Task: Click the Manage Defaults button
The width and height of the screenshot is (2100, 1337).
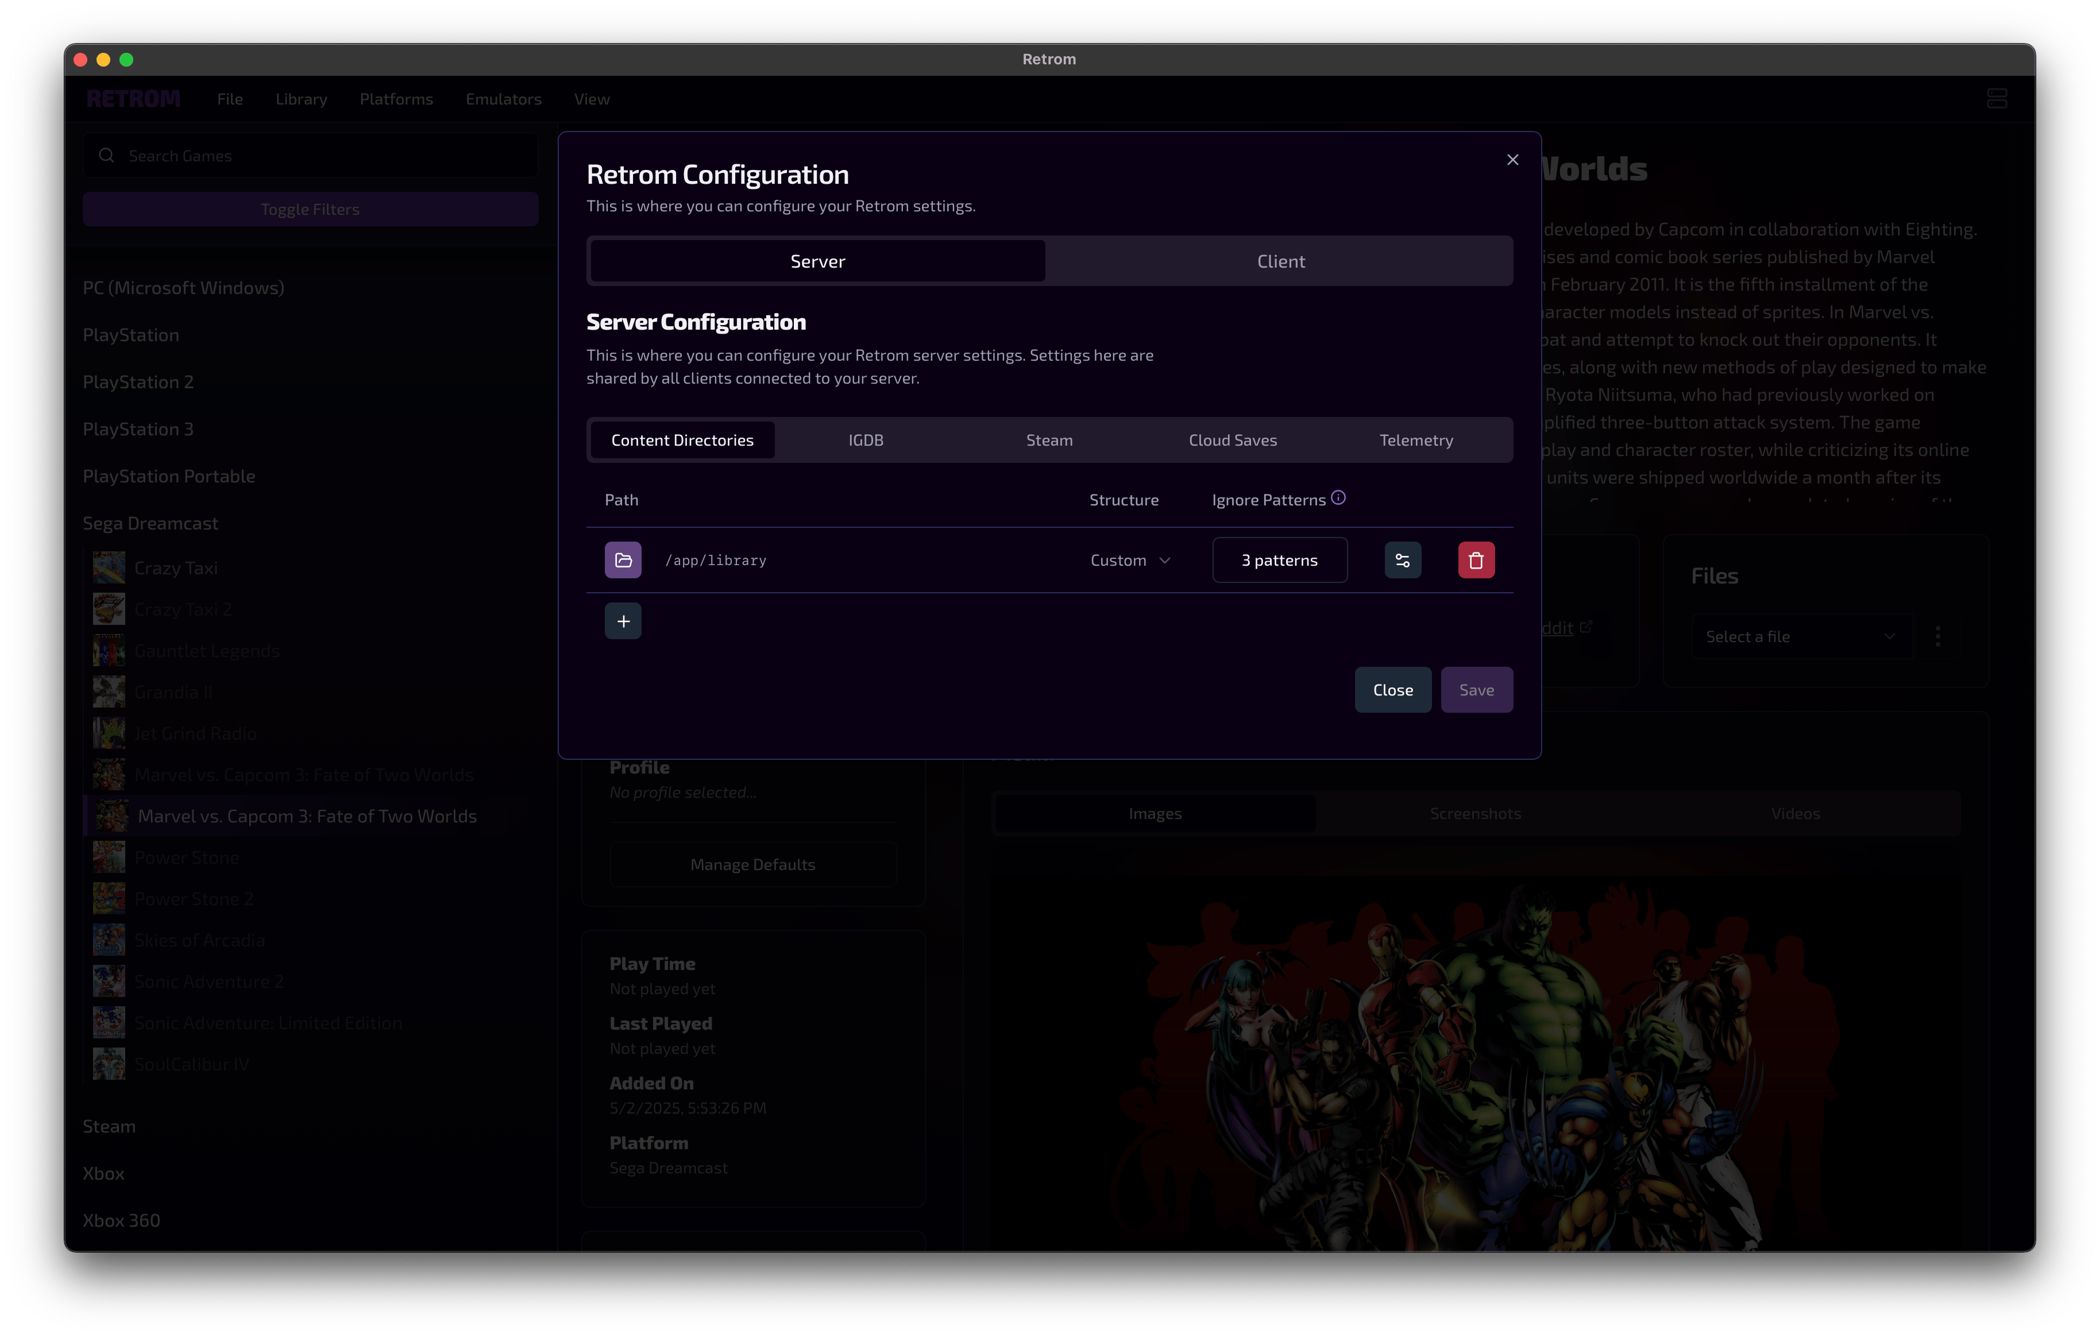Action: [752, 864]
